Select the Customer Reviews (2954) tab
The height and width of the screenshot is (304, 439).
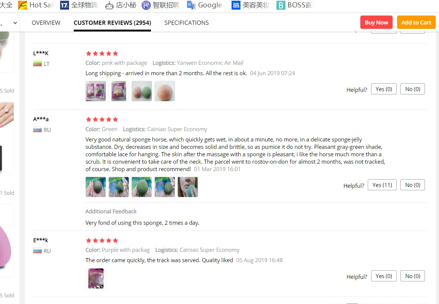(112, 23)
